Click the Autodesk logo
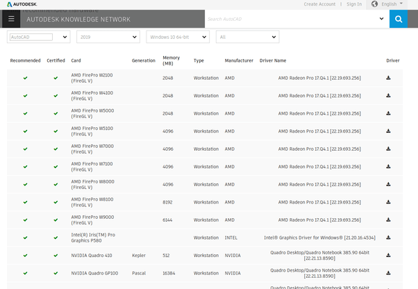The height and width of the screenshot is (289, 418). [22, 4]
